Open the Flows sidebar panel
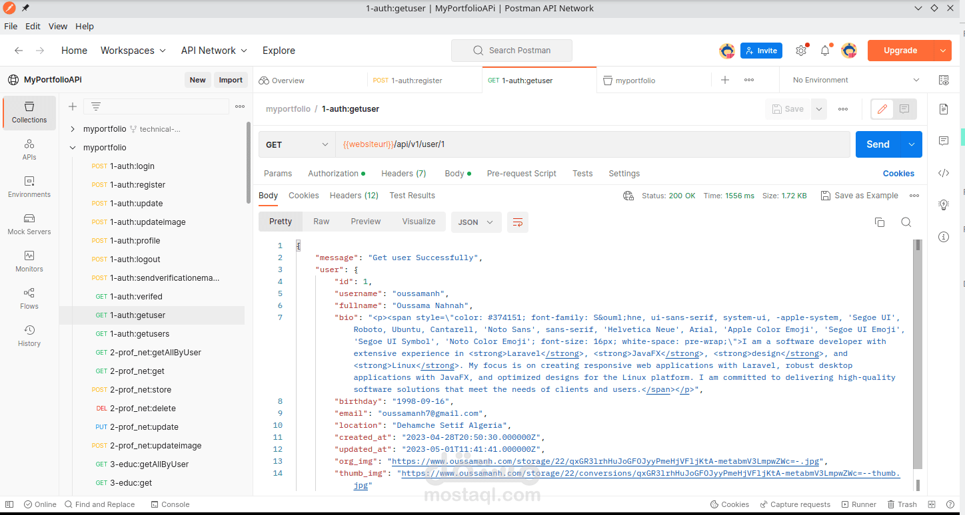 point(29,299)
